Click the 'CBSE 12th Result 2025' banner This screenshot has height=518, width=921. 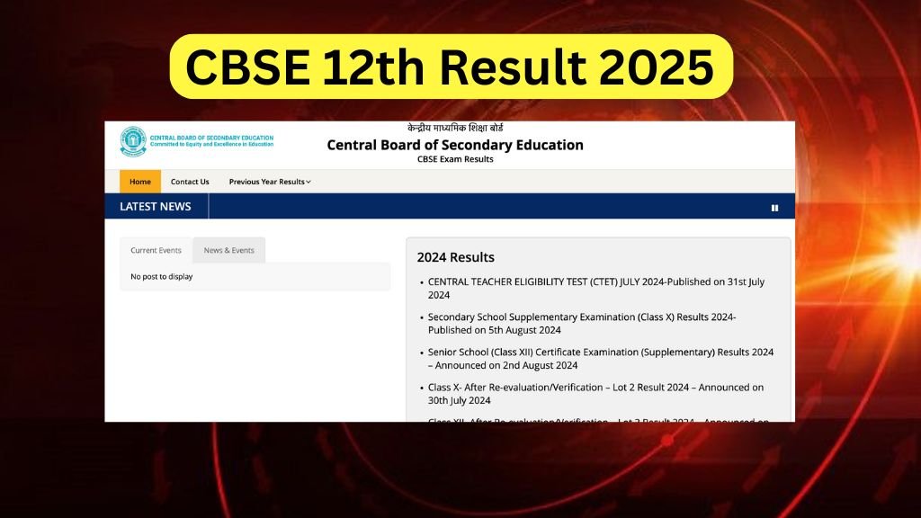tap(452, 67)
